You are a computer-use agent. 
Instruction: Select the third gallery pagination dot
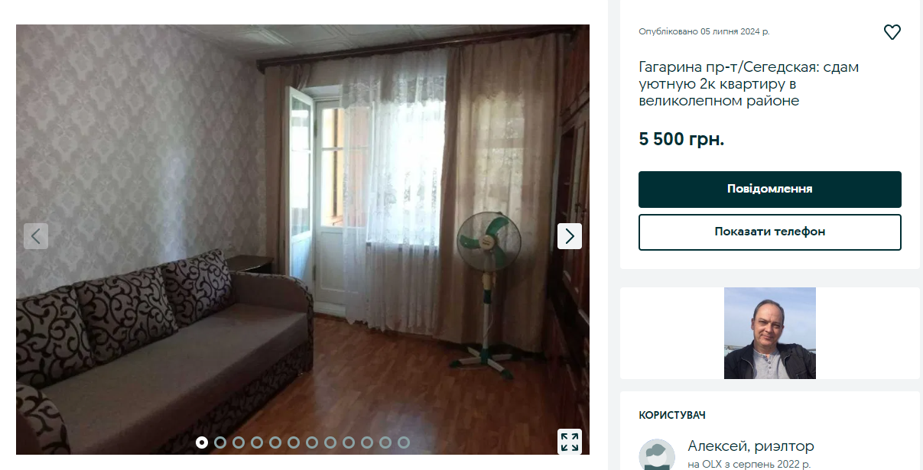click(239, 442)
